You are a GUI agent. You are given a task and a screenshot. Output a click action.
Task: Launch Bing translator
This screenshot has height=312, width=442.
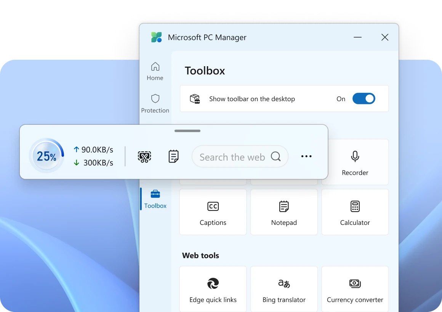pyautogui.click(x=284, y=289)
